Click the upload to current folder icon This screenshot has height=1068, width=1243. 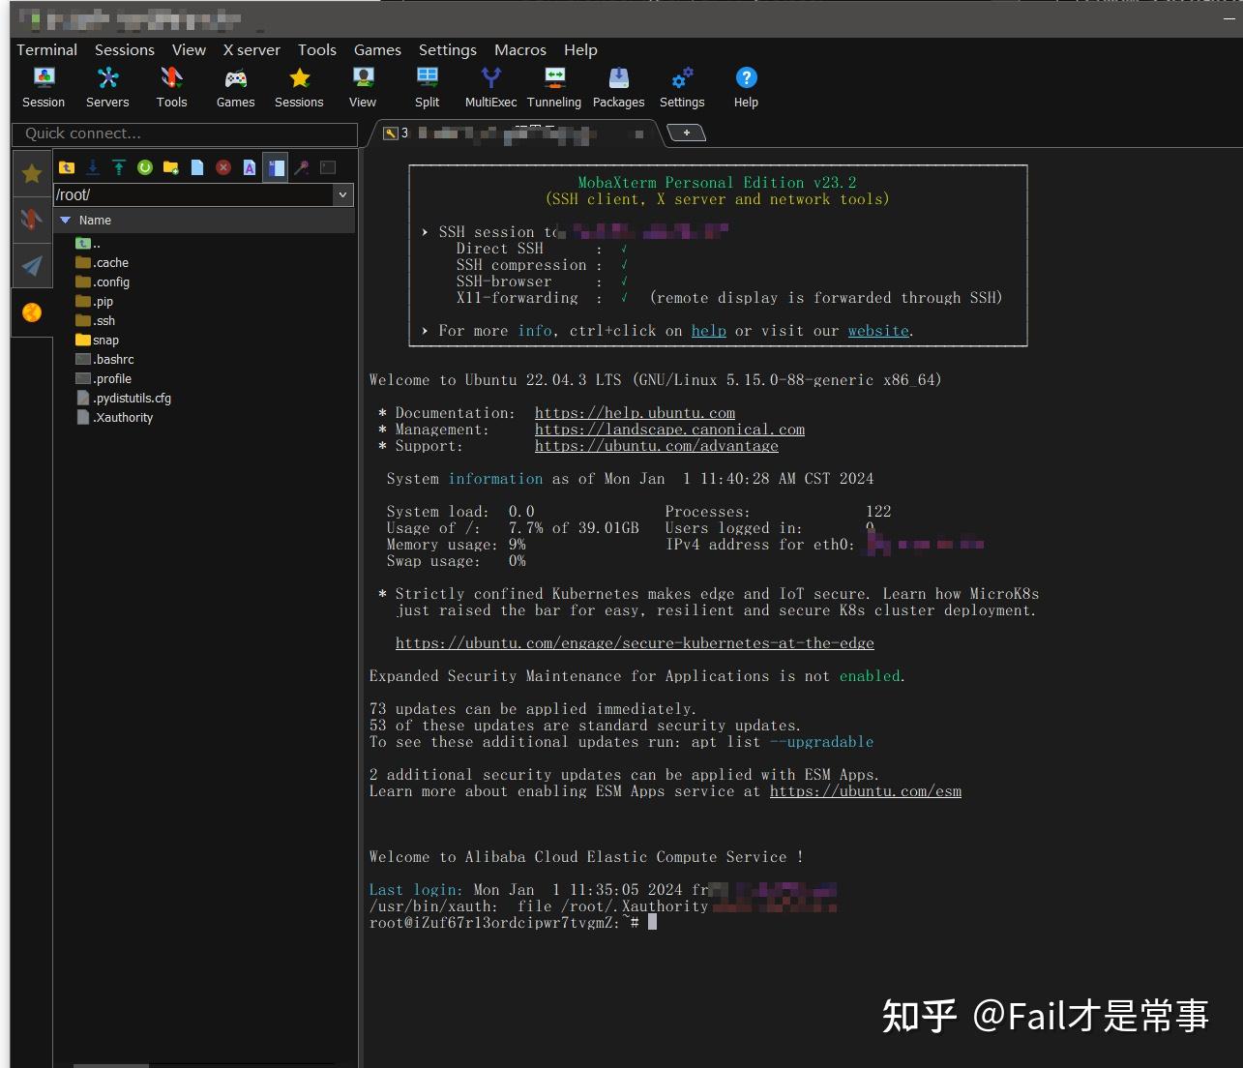[x=119, y=167]
